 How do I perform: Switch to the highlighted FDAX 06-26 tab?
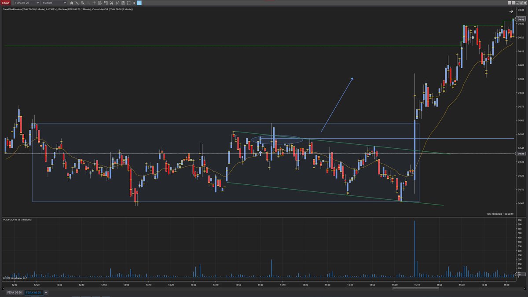tap(33, 292)
